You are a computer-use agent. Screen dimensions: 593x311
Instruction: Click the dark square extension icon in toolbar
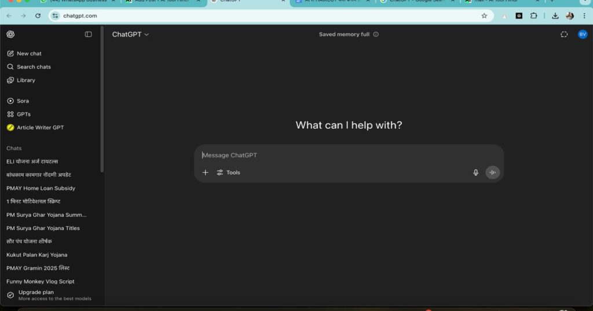coord(519,16)
